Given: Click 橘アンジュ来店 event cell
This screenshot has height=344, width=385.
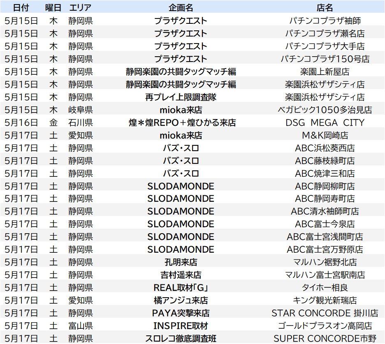Looking at the screenshot, I should pos(181,300).
